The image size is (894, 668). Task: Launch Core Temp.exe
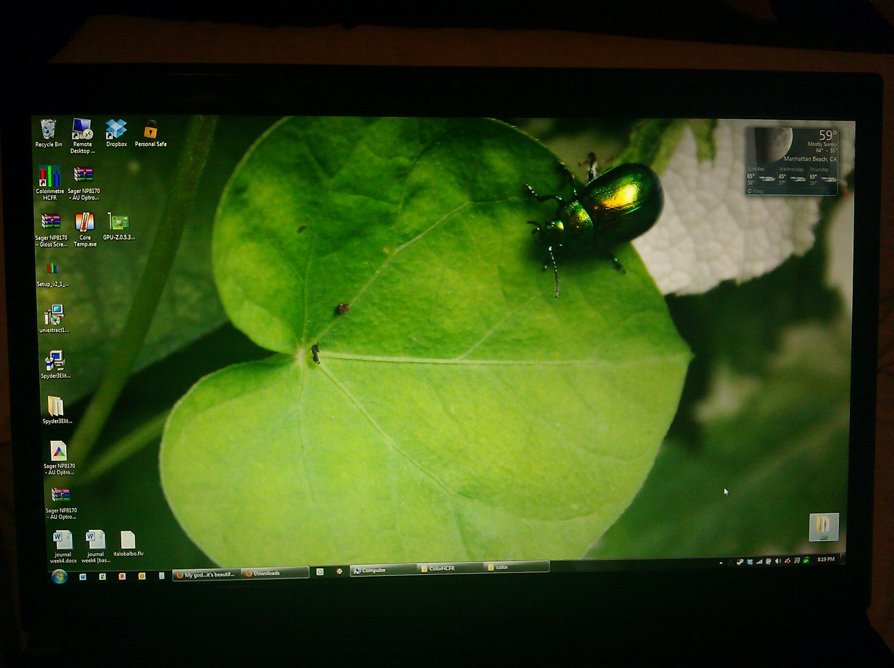[x=85, y=229]
